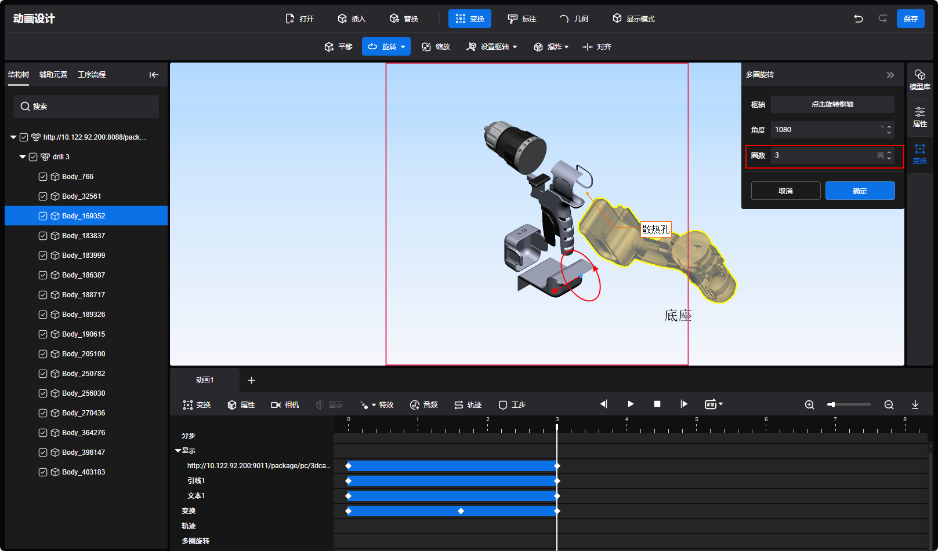Viewport: 938px width, 551px height.
Task: Open the 爆炸 explode dropdown
Action: (551, 47)
